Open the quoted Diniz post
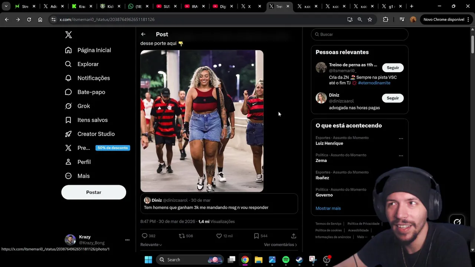The height and width of the screenshot is (267, 475). click(219, 204)
